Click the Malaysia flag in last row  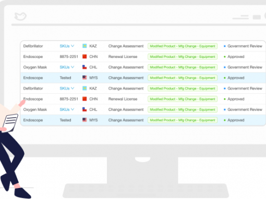pyautogui.click(x=84, y=120)
